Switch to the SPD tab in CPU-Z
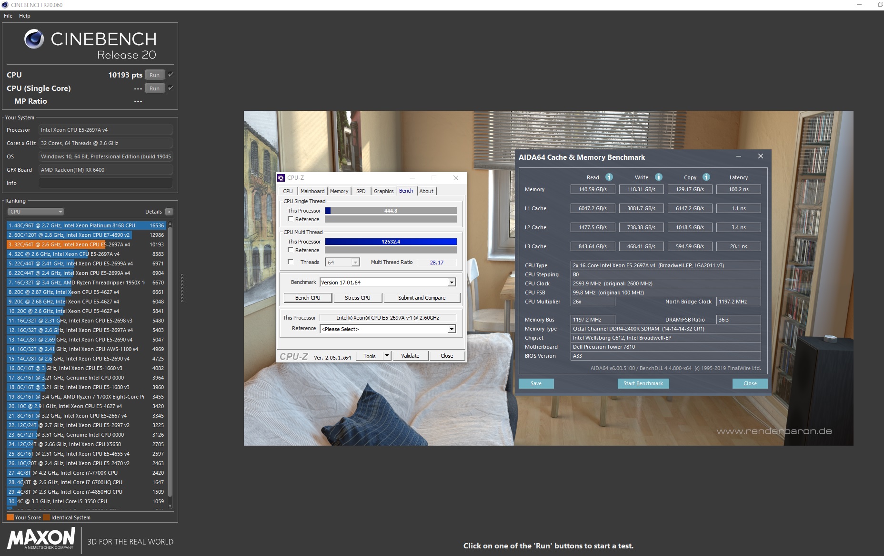 tap(361, 191)
